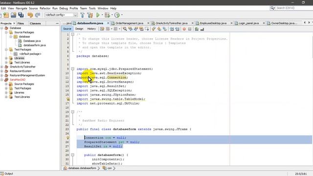The image size is (313, 176).
Task: Toggle bookmark on the current line
Action: [165, 29]
